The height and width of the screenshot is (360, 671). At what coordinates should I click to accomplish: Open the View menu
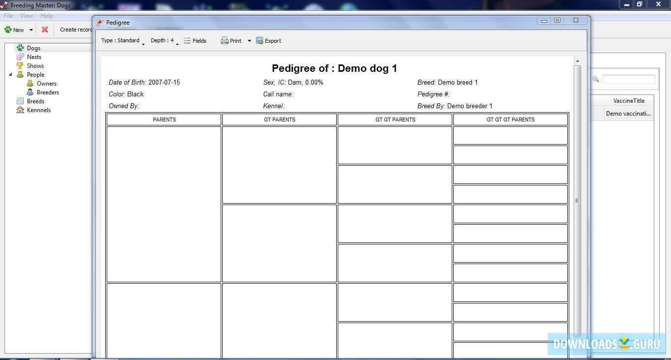(x=27, y=16)
